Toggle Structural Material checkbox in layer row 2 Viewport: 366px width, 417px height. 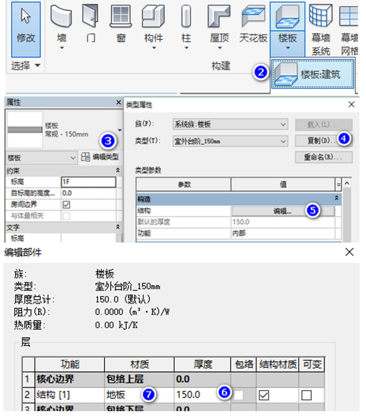pyautogui.click(x=264, y=395)
